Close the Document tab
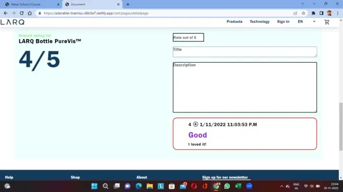Screen dimensions: 343x192 pyautogui.click(x=118, y=4)
